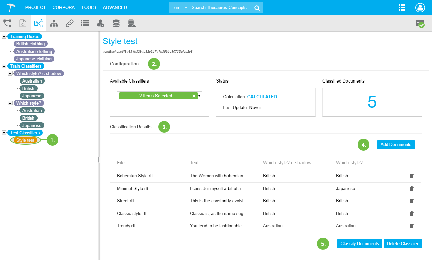This screenshot has height=260, width=432.
Task: Collapse the Which style? c-shadow node
Action: click(10, 73)
